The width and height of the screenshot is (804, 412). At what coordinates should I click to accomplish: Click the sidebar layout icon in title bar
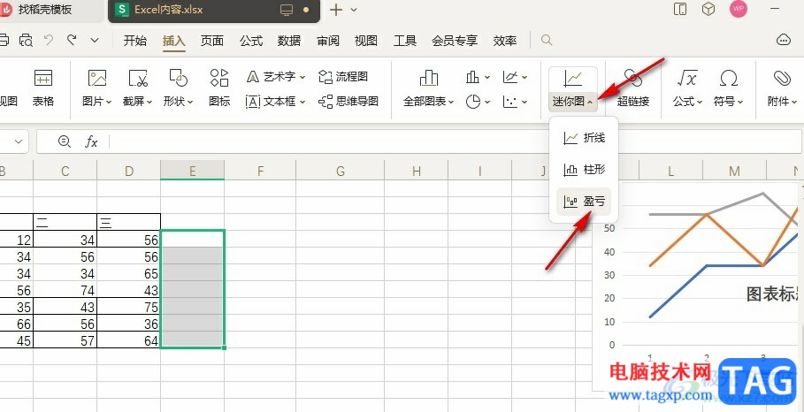tap(680, 9)
